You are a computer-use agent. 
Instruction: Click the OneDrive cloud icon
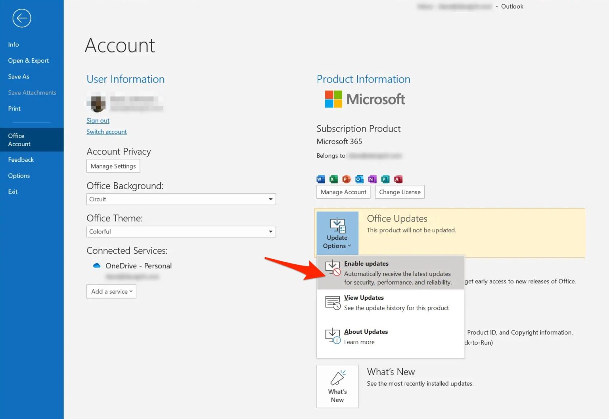pos(96,265)
